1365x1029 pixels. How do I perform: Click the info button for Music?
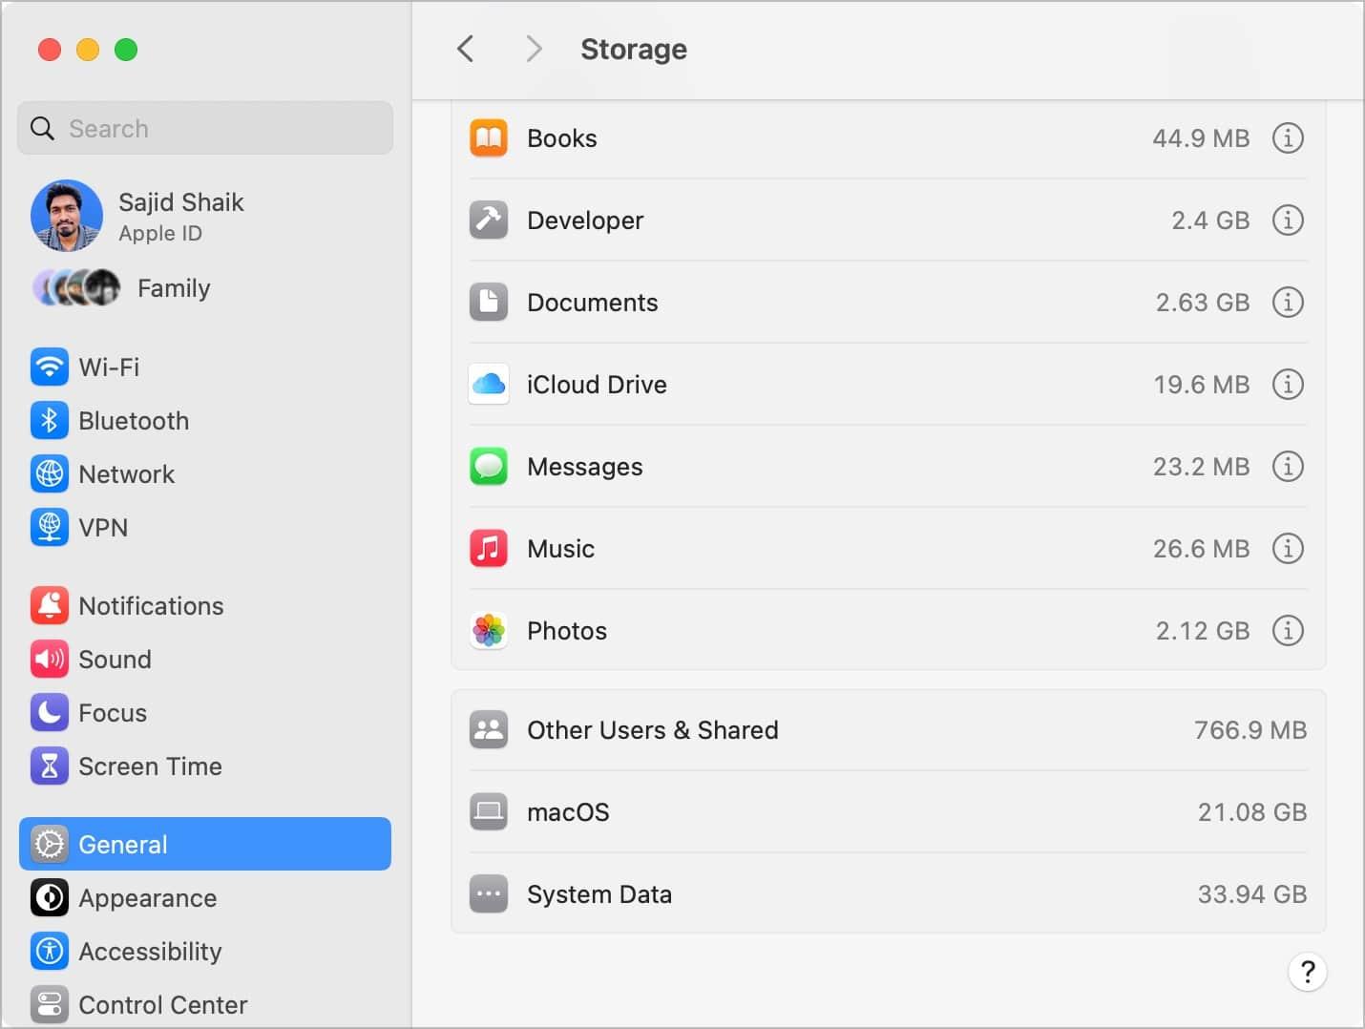(1288, 549)
